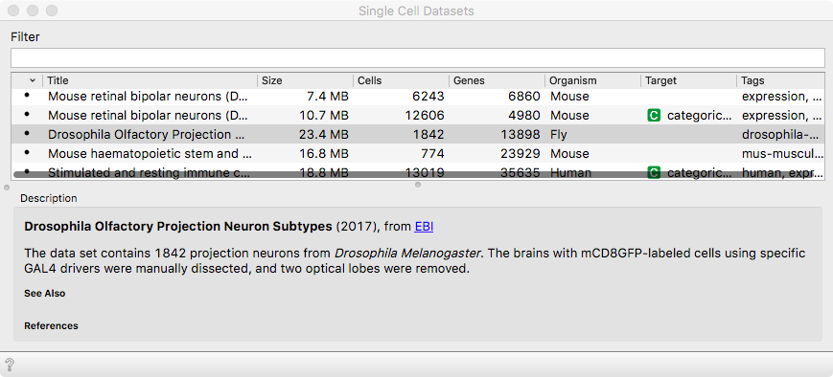This screenshot has height=377, width=833.
Task: Click the 6243 cells value
Action: coord(428,96)
